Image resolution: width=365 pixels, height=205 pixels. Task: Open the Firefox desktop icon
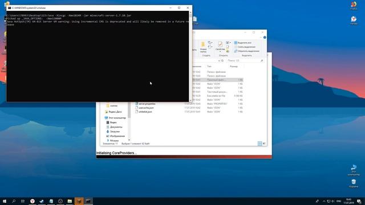click(x=354, y=6)
